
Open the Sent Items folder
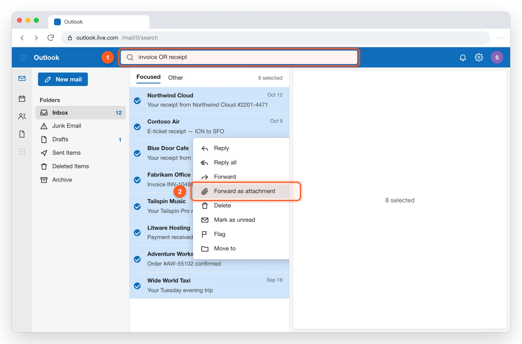point(81,153)
